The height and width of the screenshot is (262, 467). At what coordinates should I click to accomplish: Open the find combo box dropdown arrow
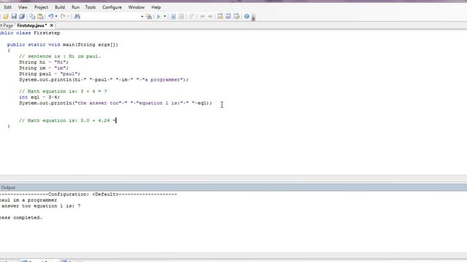point(142,16)
